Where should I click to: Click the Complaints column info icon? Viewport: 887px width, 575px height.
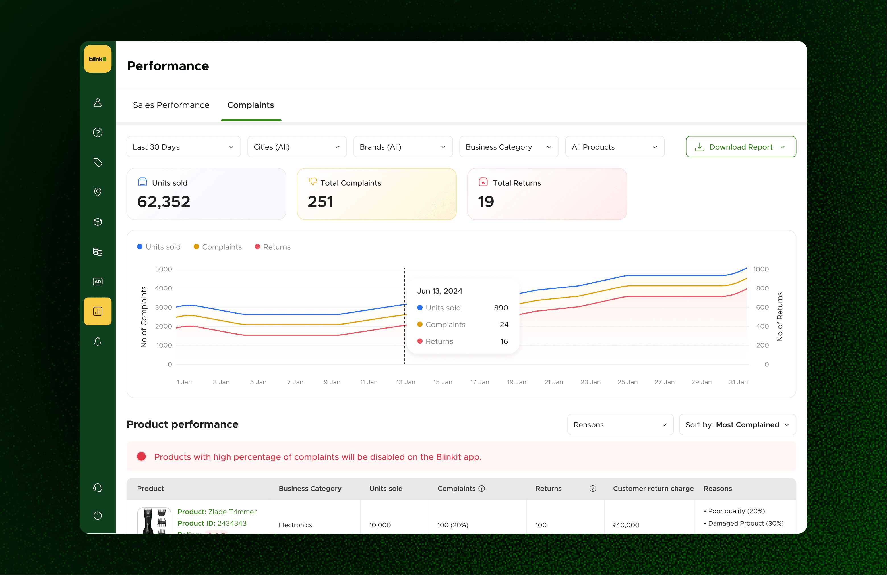[481, 489]
